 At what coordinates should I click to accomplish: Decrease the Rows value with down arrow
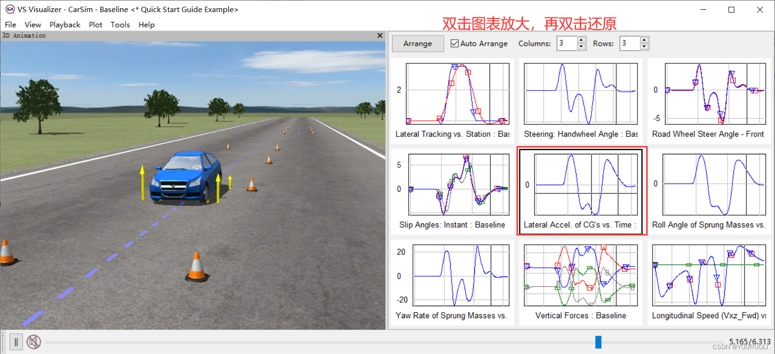click(644, 47)
